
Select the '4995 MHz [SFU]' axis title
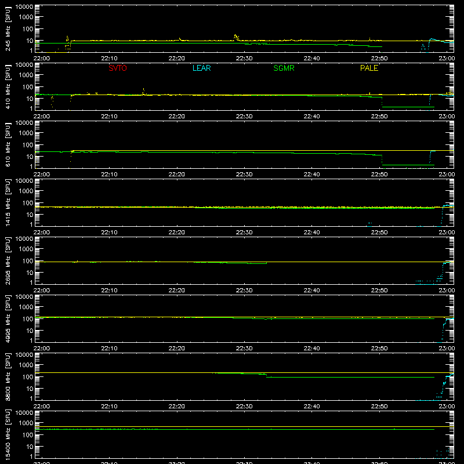[x=8, y=319]
